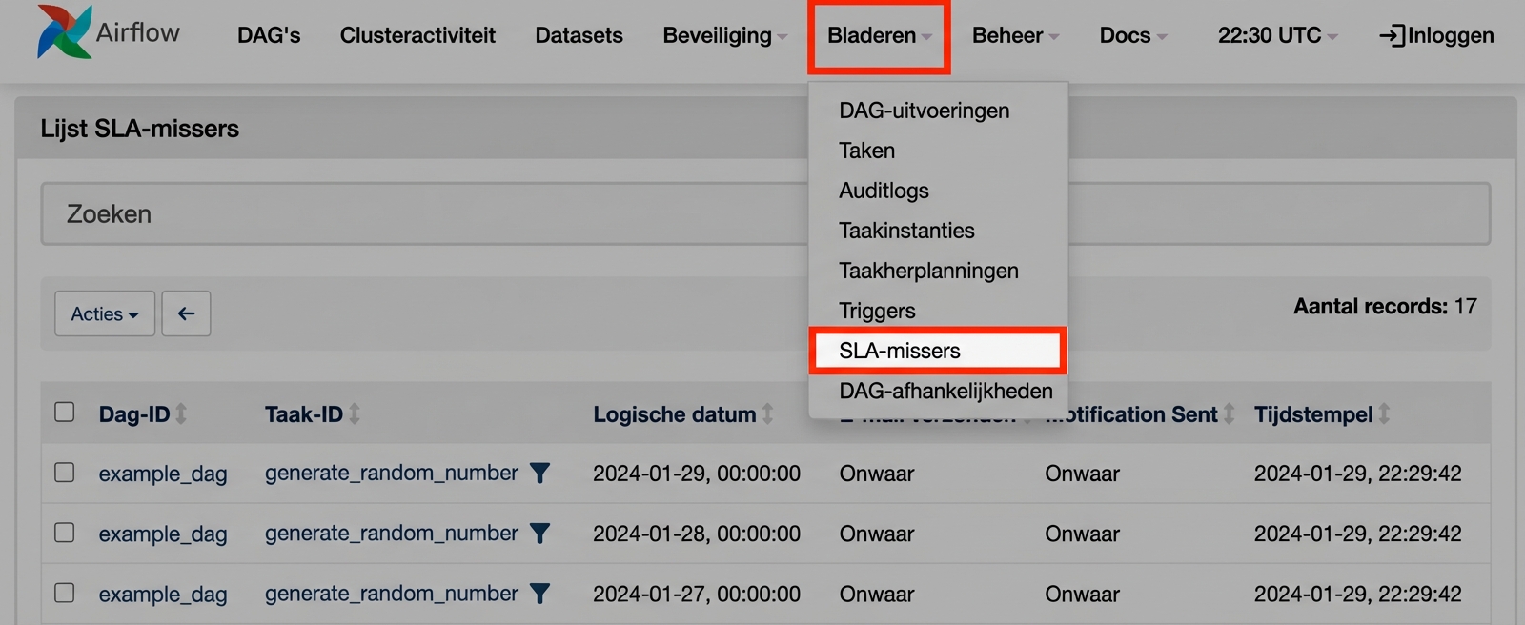Screen dimensions: 1525x625
Task: Sort by Logische datum column arrows
Action: pos(767,413)
